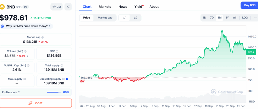Viewport: 258px width, 109px height.
Task: Click the watchlist star button
Action: (x=57, y=7)
